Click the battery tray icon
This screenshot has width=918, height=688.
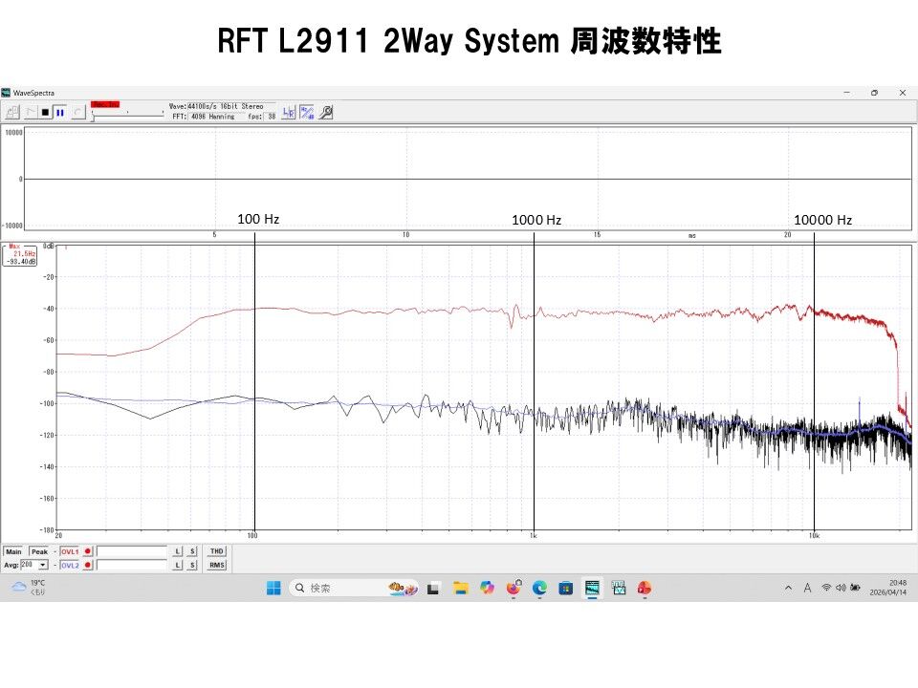(855, 588)
